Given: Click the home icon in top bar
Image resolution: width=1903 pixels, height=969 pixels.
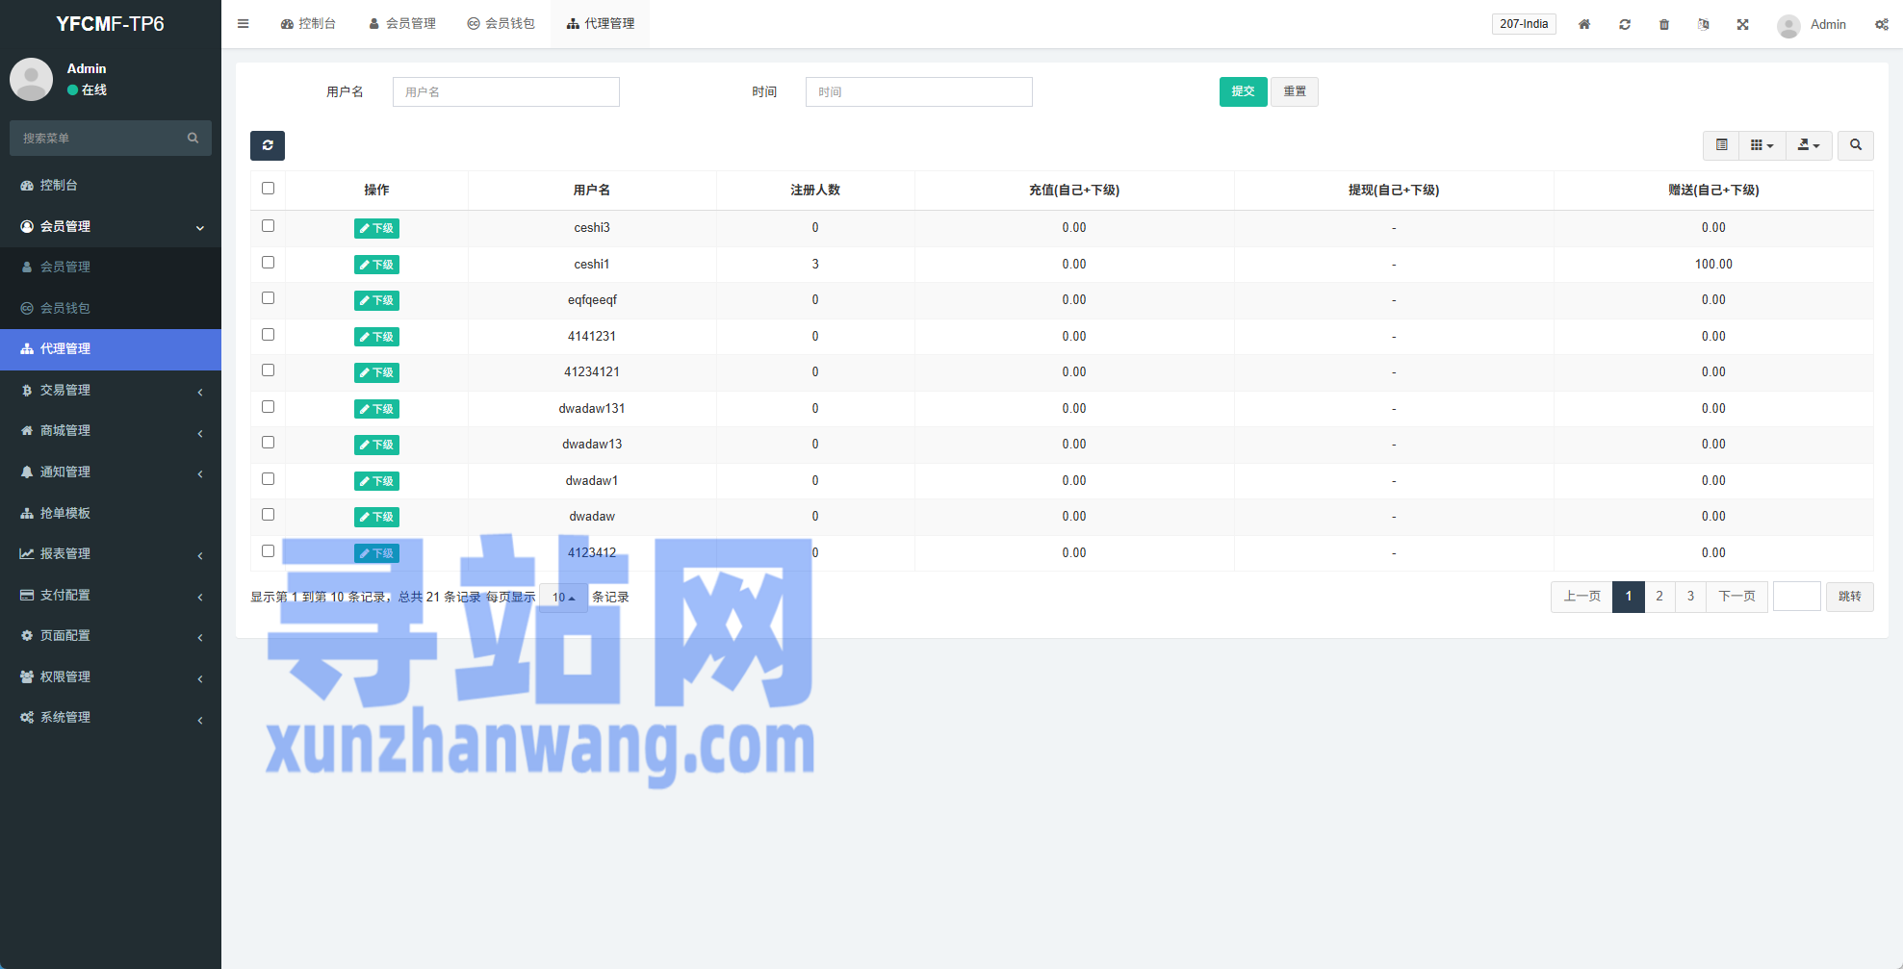Looking at the screenshot, I should pyautogui.click(x=1583, y=24).
